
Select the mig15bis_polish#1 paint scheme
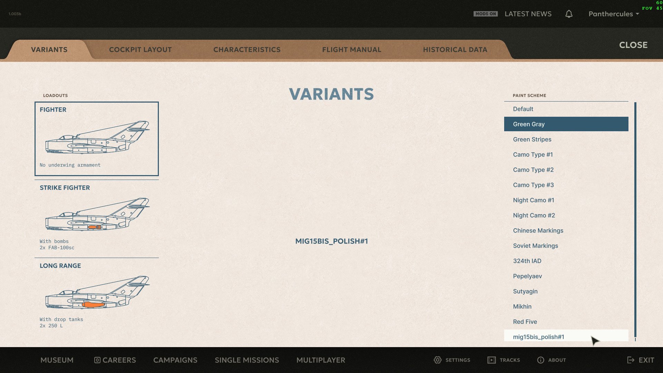(566, 336)
